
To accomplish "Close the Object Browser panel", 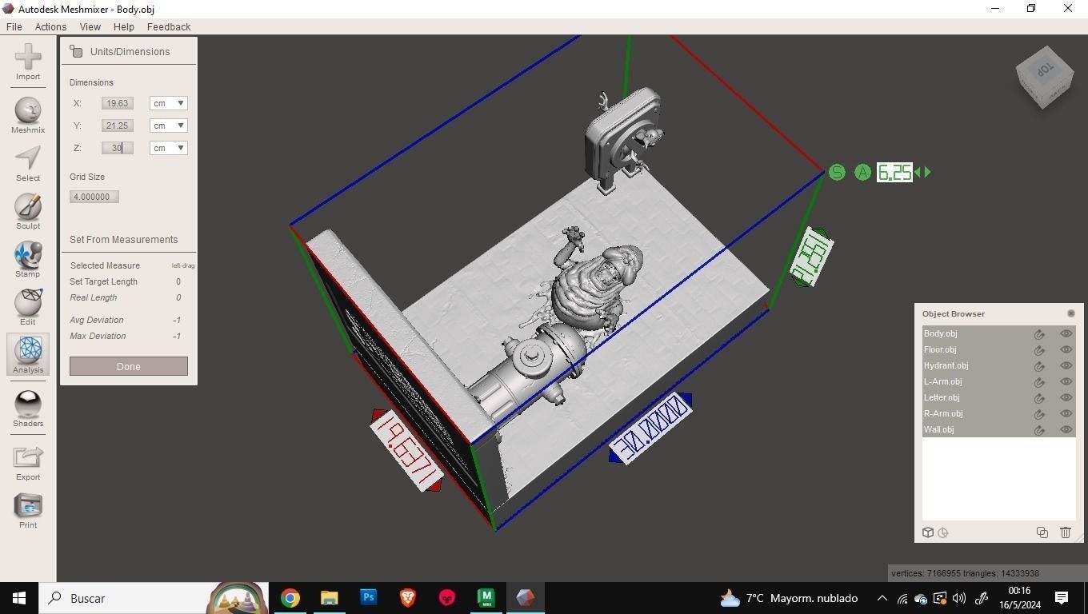I will (x=1071, y=313).
